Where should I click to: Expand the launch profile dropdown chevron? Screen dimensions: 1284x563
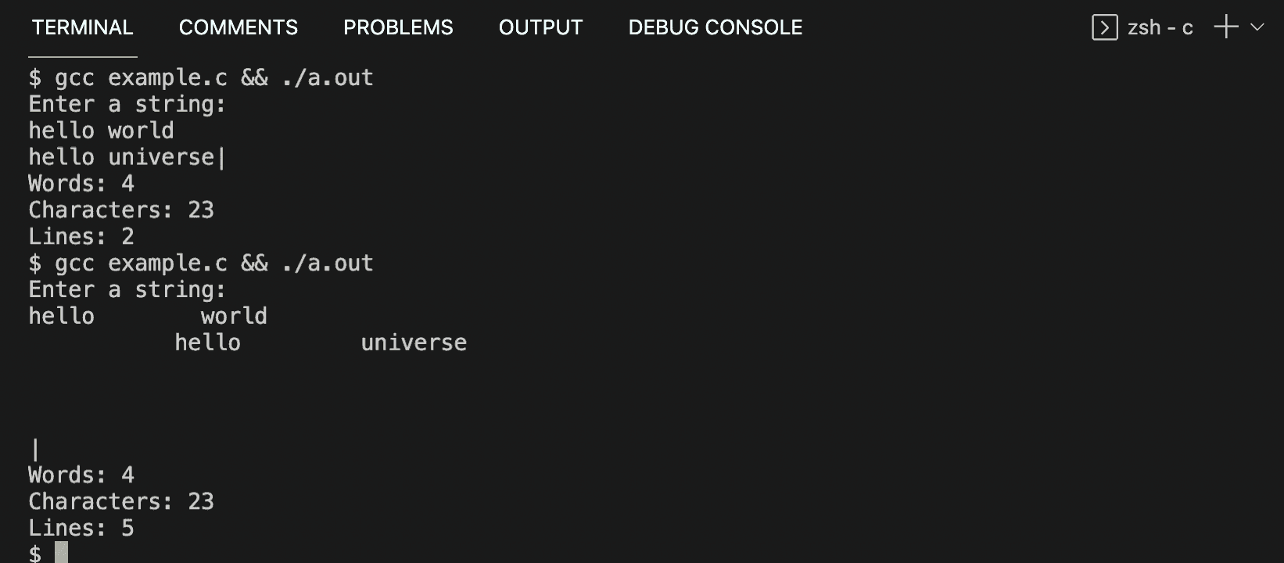(x=1257, y=27)
